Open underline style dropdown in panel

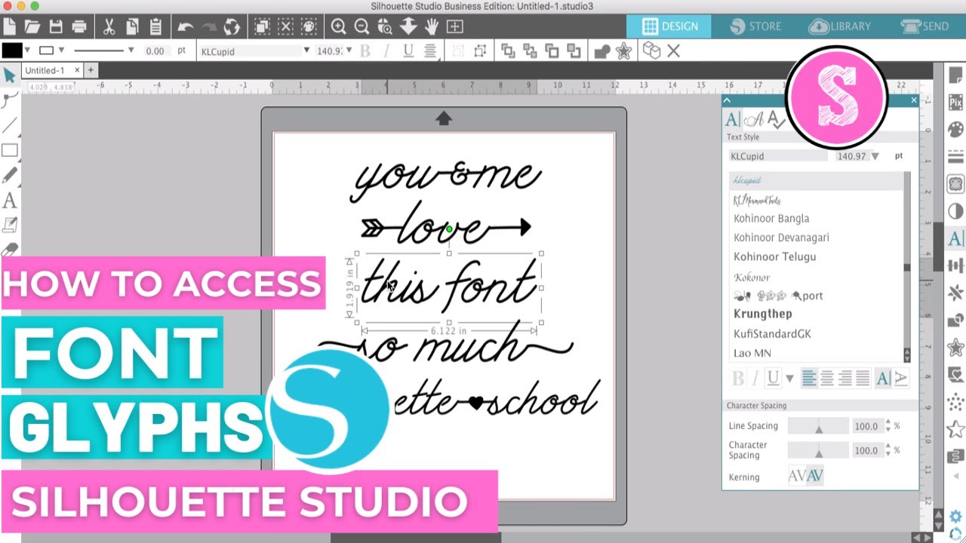click(x=789, y=379)
